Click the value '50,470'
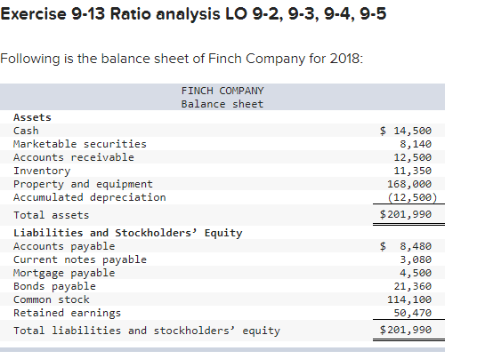The width and height of the screenshot is (485, 359). 412,313
